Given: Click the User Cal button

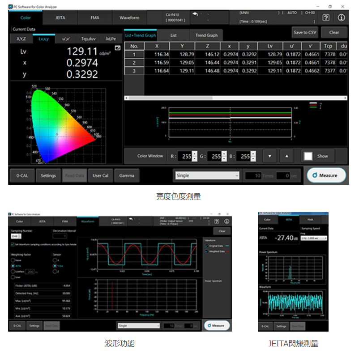Looking at the screenshot, I should (101, 175).
